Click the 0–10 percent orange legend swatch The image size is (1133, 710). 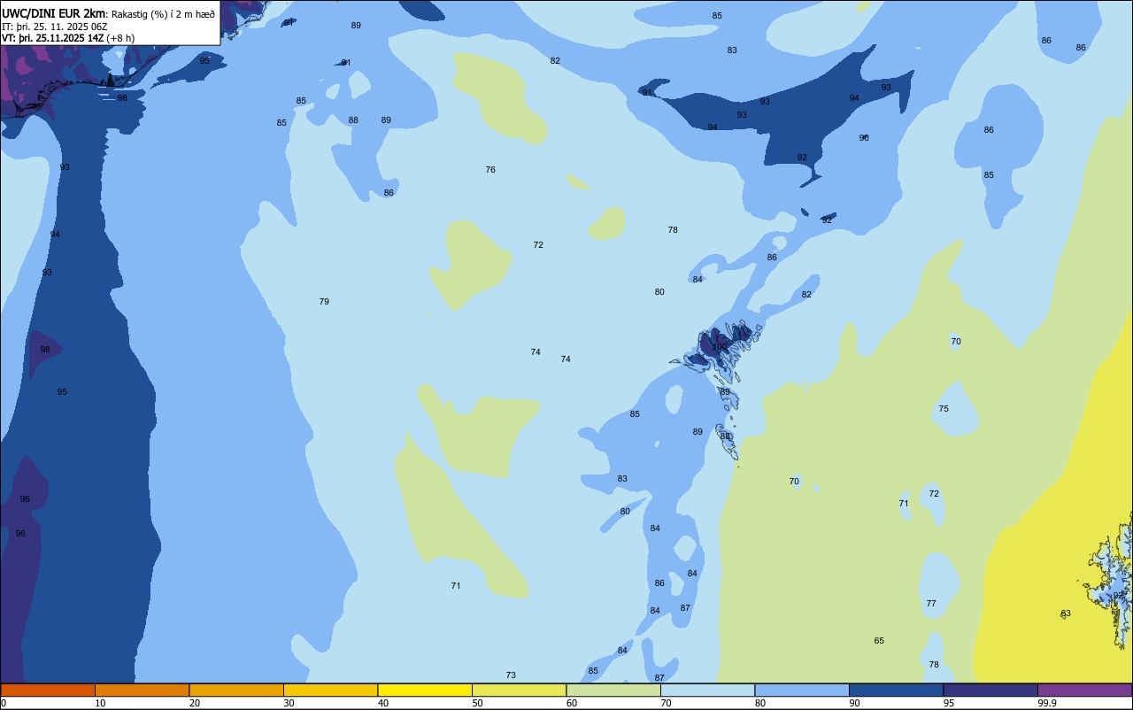click(48, 690)
